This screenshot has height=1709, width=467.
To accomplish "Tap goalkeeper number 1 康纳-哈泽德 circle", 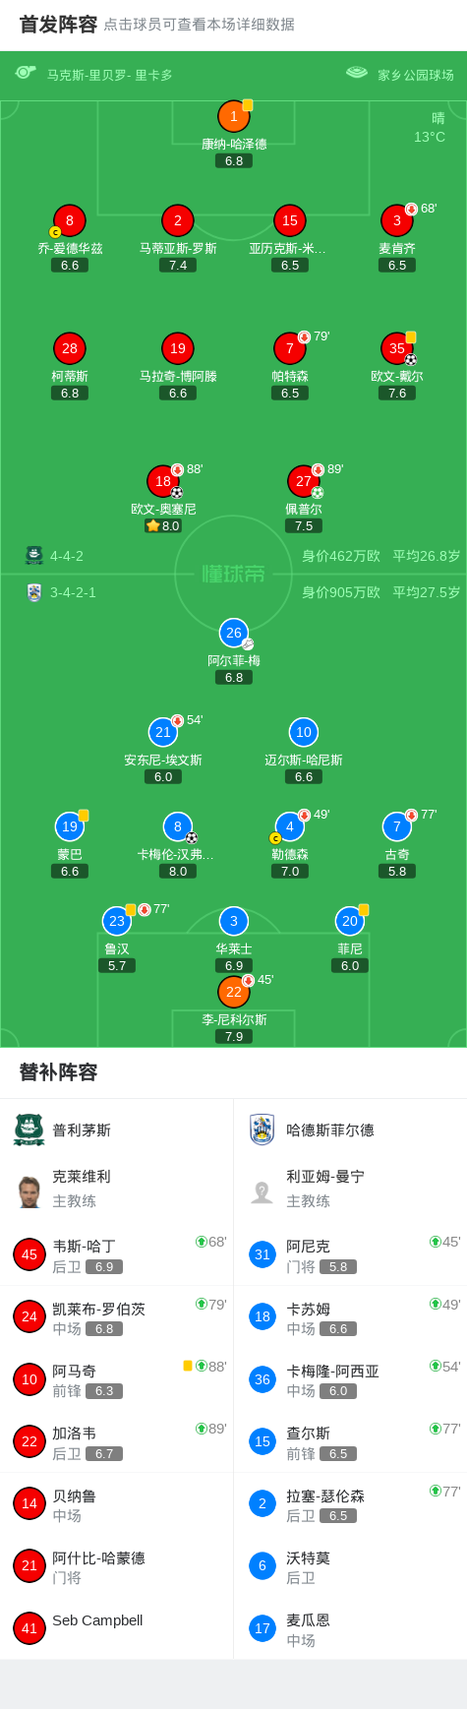I will point(233,116).
